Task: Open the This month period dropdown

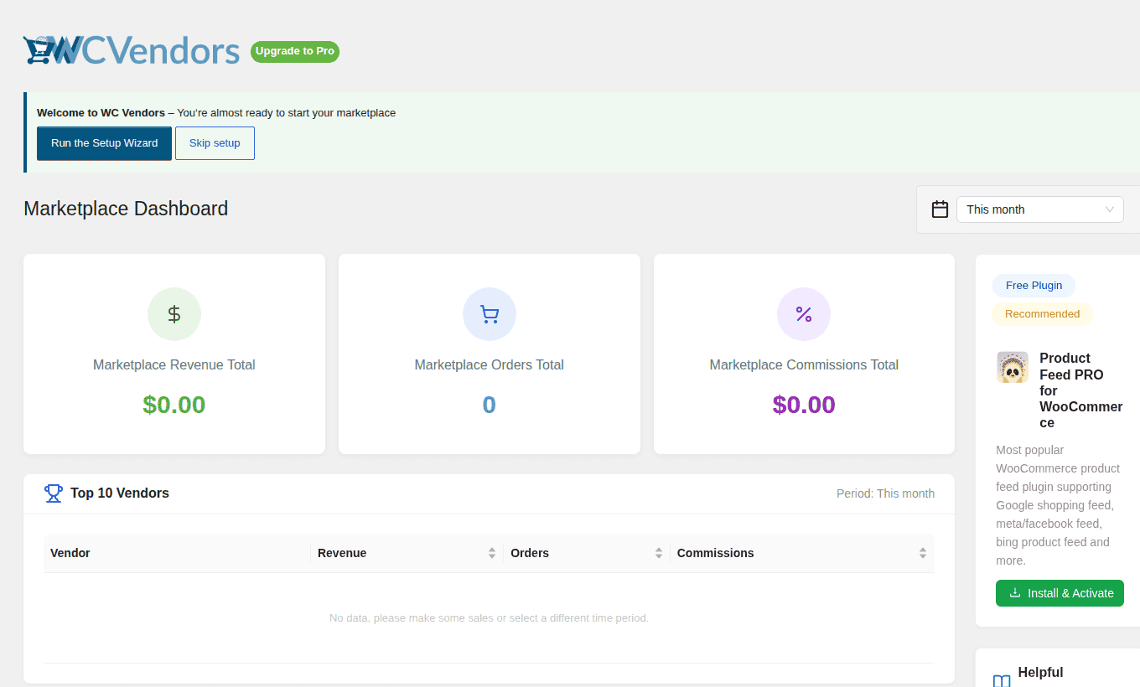Action: tap(1039, 209)
